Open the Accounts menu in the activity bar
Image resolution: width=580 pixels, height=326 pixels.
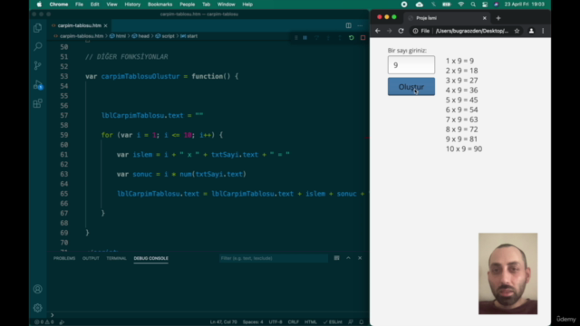point(37,289)
